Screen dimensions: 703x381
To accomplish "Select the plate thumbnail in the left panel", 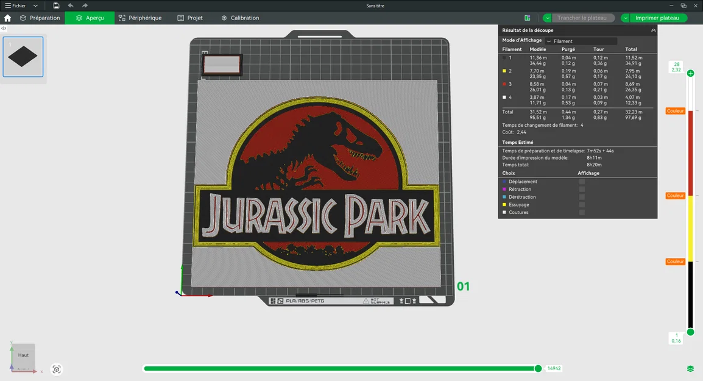I will pos(23,56).
